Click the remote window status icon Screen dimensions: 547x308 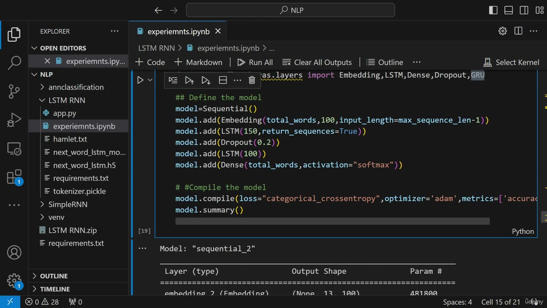point(10,302)
